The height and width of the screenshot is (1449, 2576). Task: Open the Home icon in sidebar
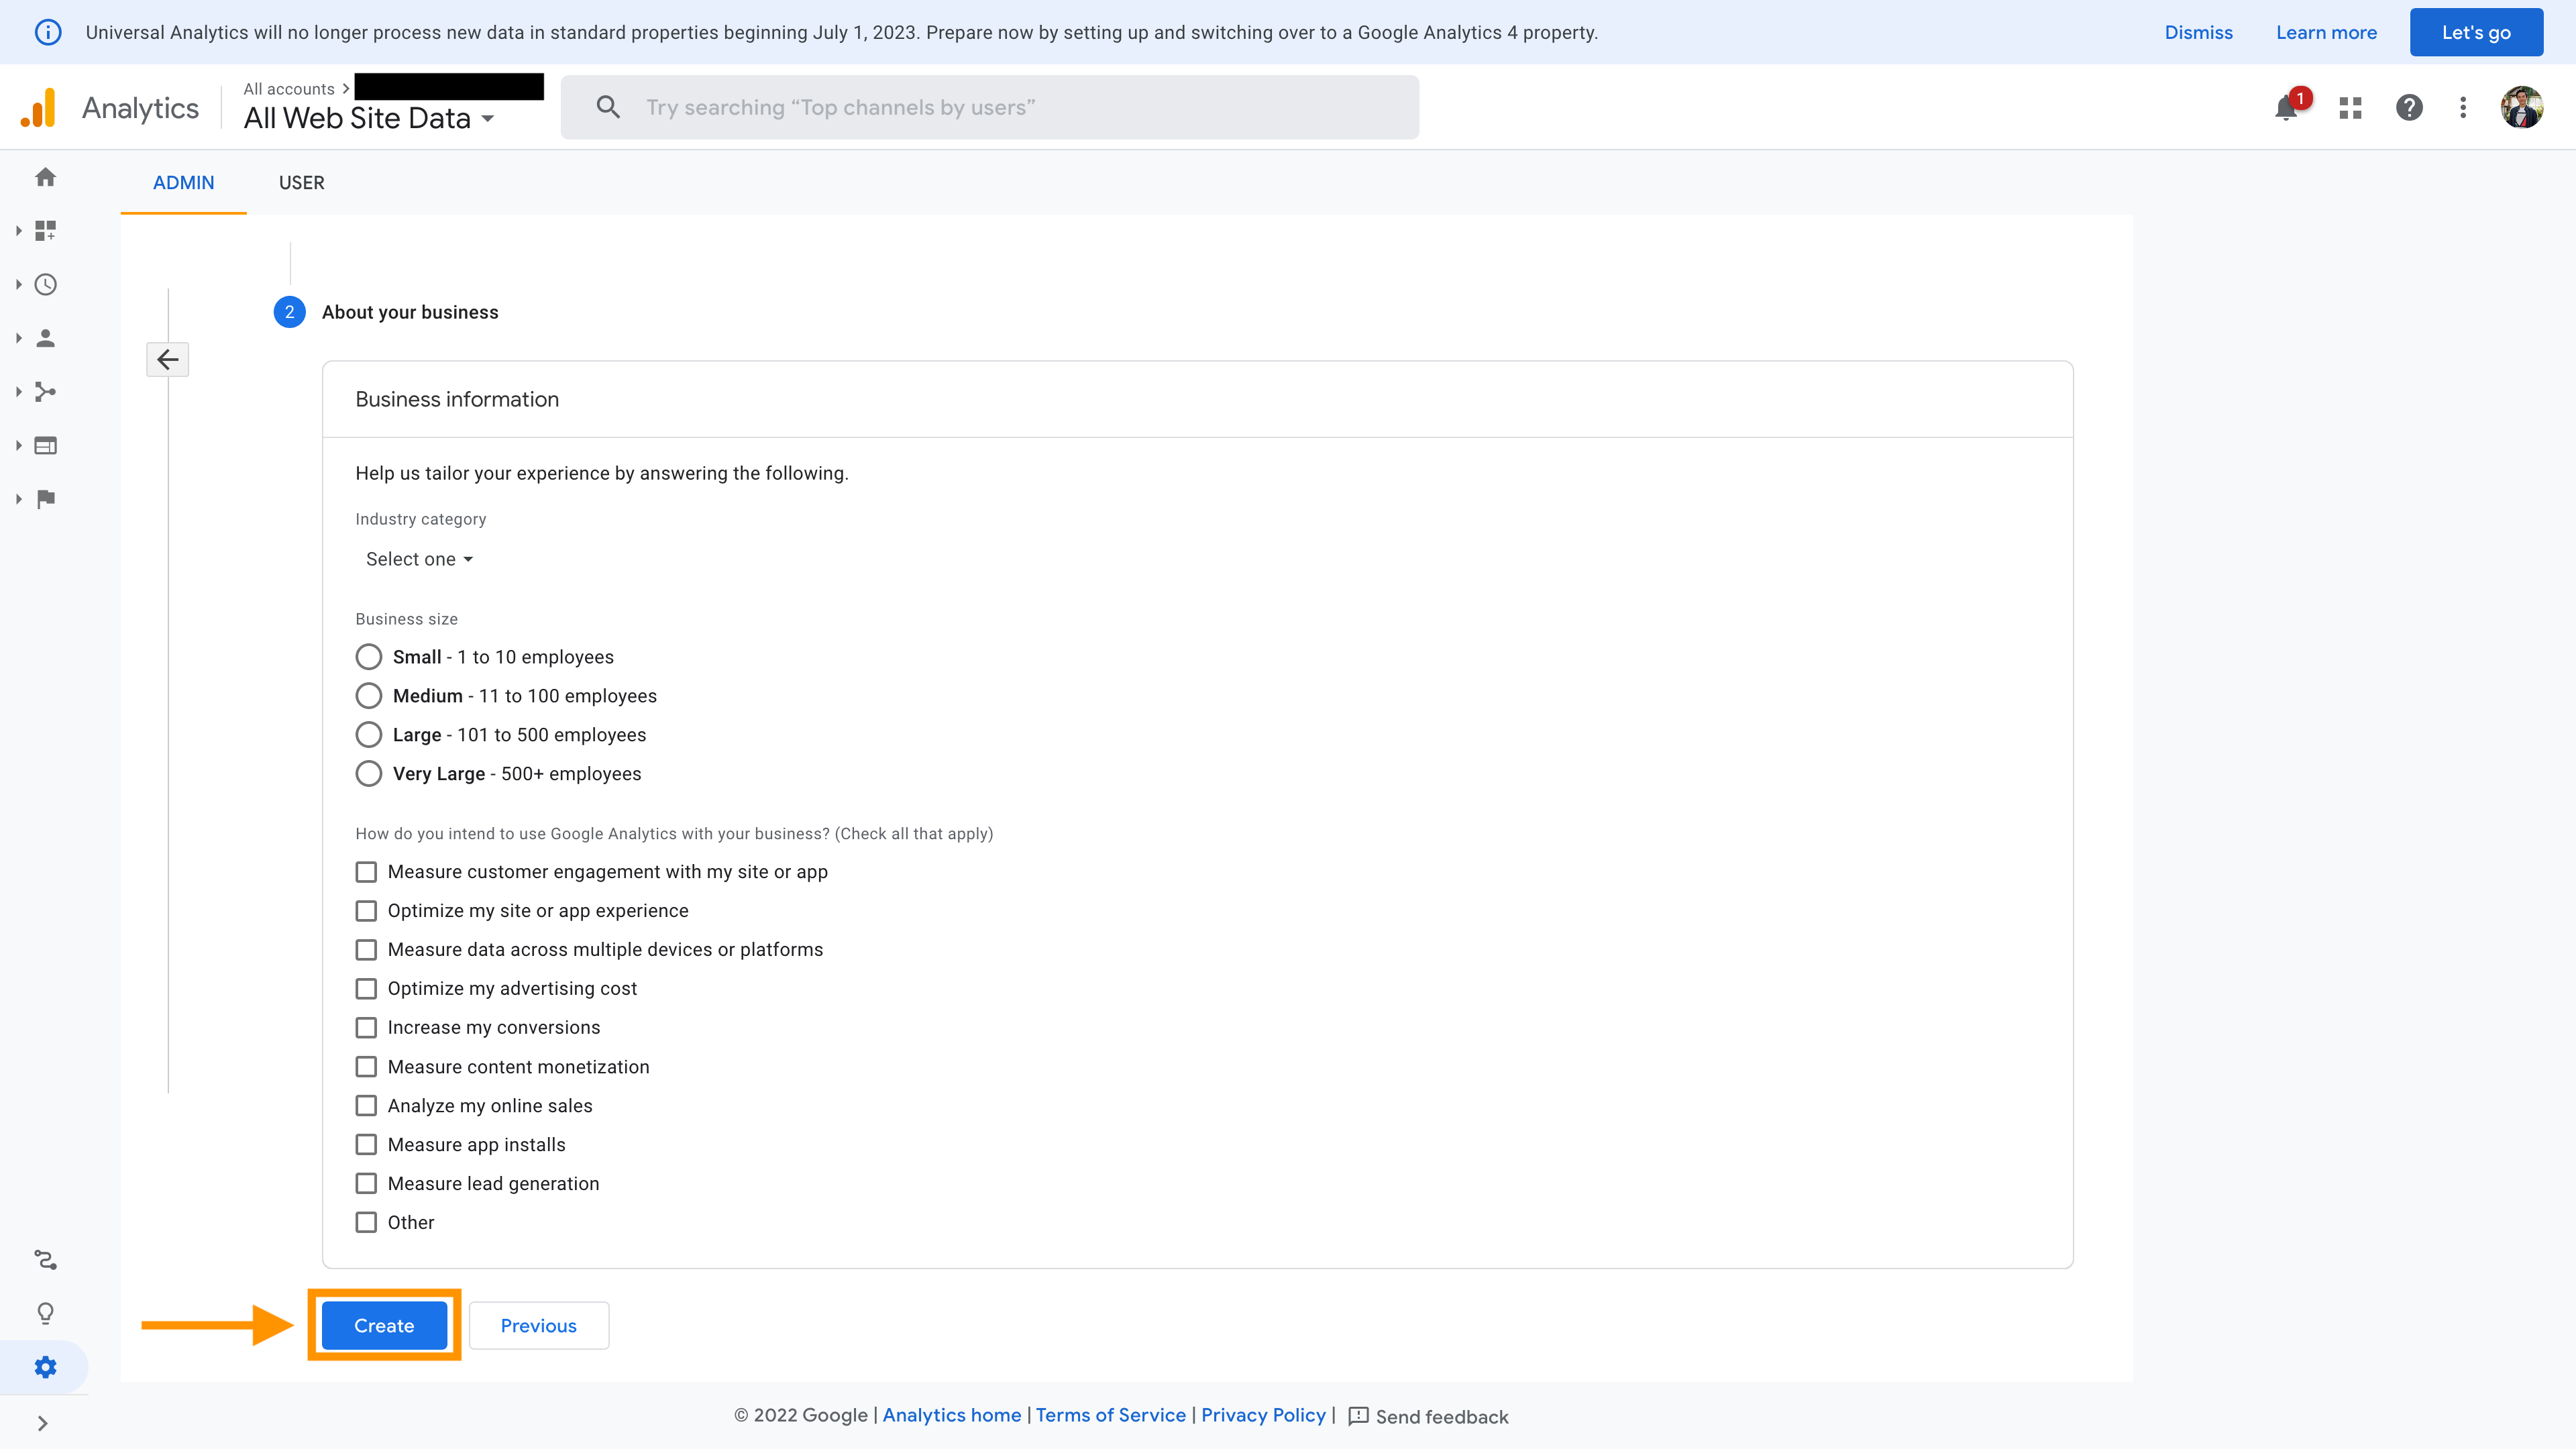tap(45, 177)
